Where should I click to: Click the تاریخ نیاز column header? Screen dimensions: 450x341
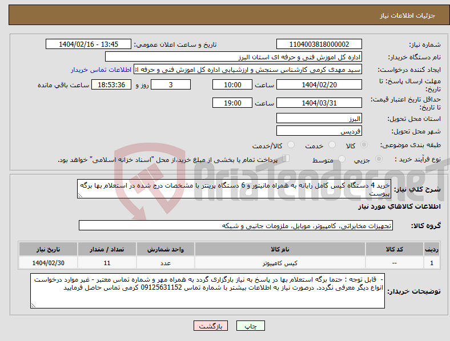[48, 249]
